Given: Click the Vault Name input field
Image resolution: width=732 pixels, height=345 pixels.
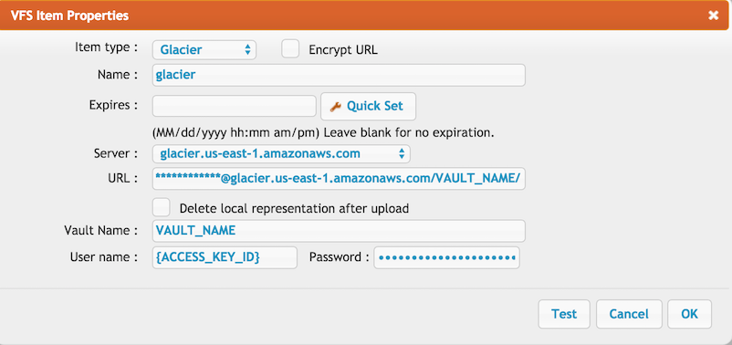Looking at the screenshot, I should coord(339,231).
